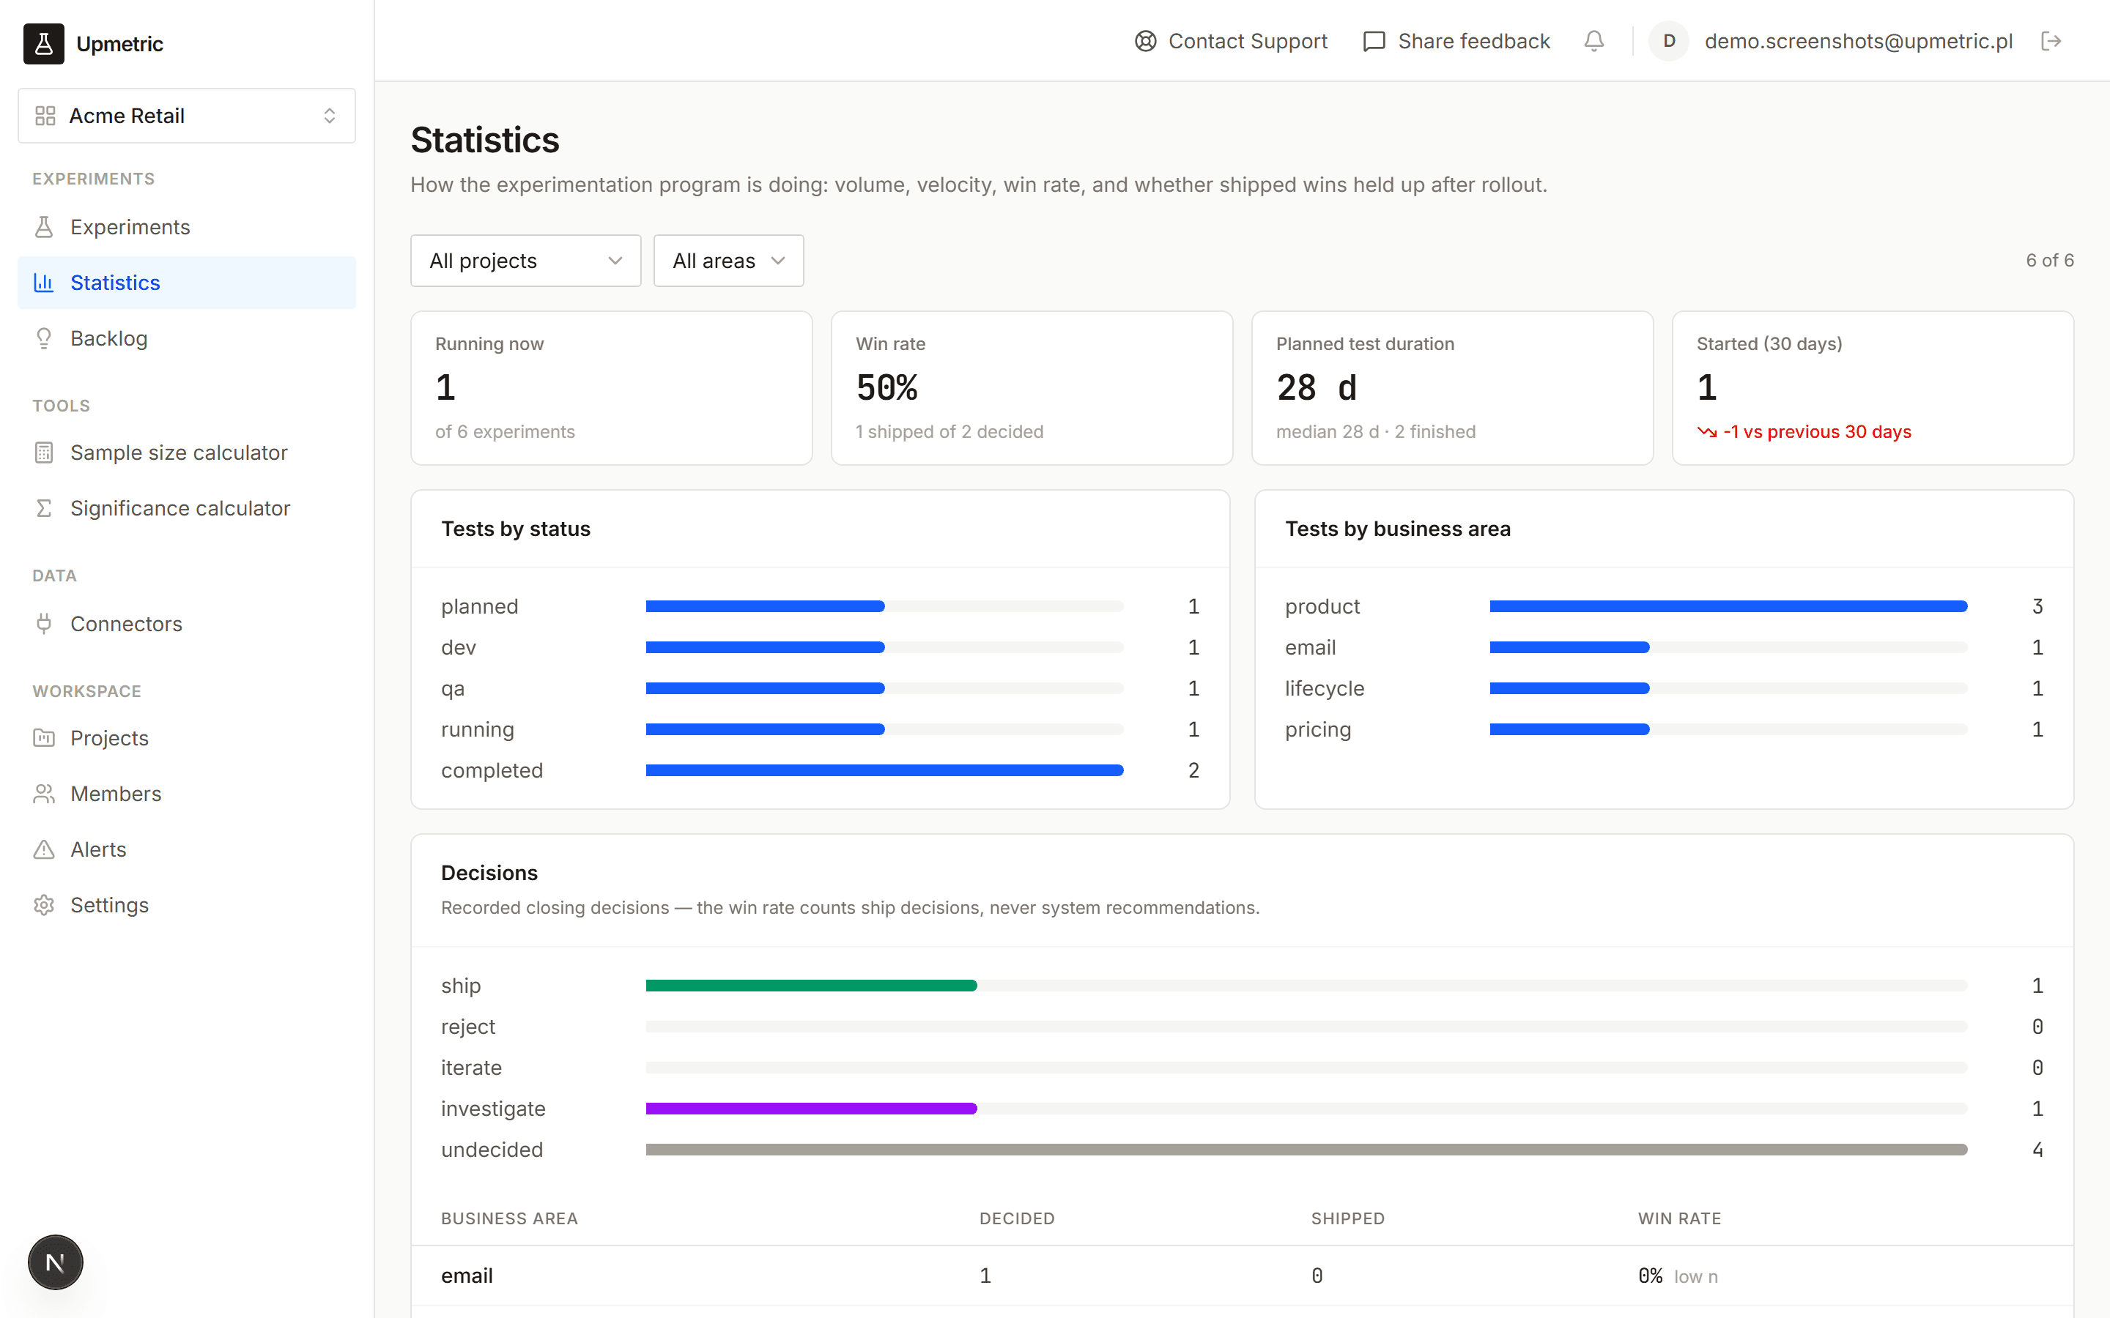The height and width of the screenshot is (1318, 2110).
Task: Click the running status row label
Action: tap(478, 729)
